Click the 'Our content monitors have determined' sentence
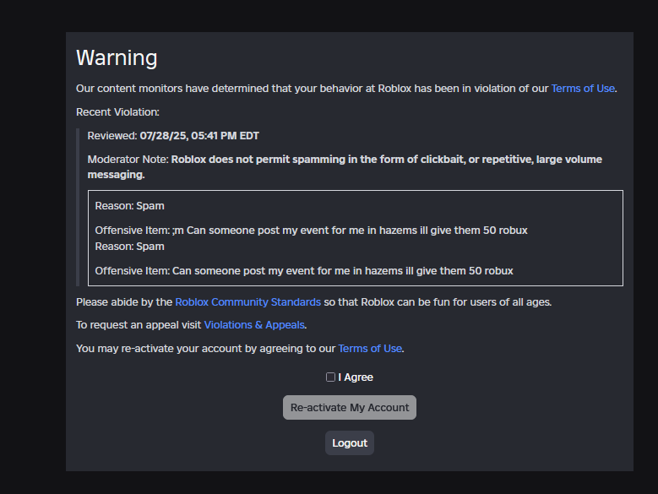This screenshot has width=658, height=494. pyautogui.click(x=312, y=88)
